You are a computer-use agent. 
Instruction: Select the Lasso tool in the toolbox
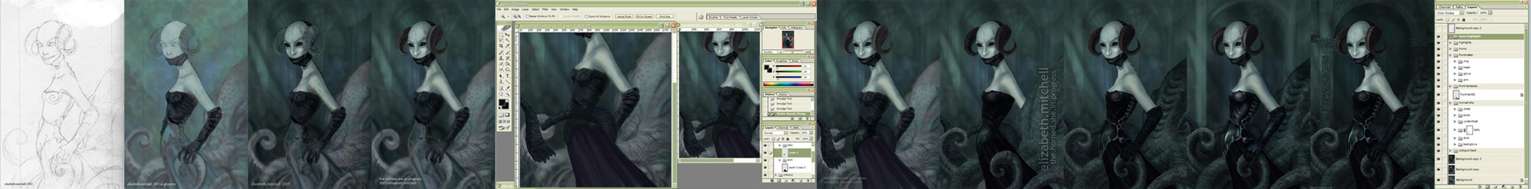pyautogui.click(x=501, y=40)
